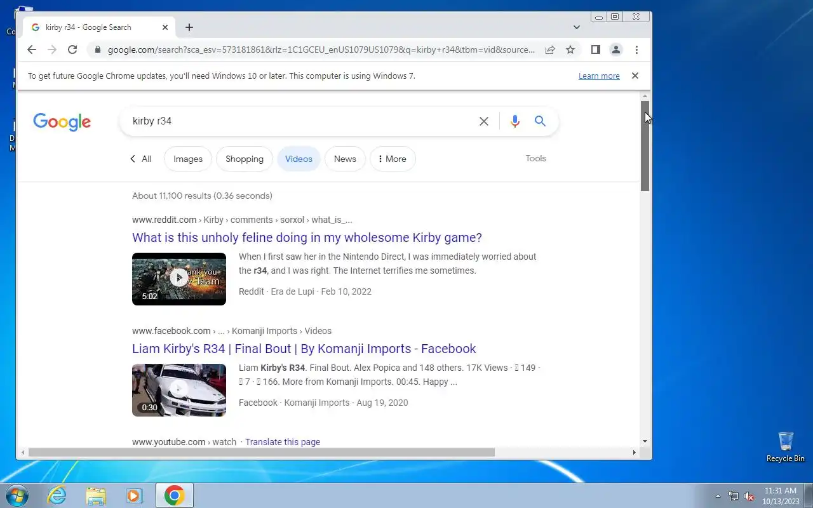Go to the Google logo homepage

(62, 122)
